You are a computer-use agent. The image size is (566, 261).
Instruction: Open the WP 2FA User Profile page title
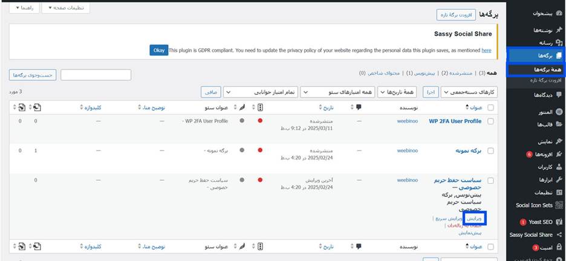455,121
